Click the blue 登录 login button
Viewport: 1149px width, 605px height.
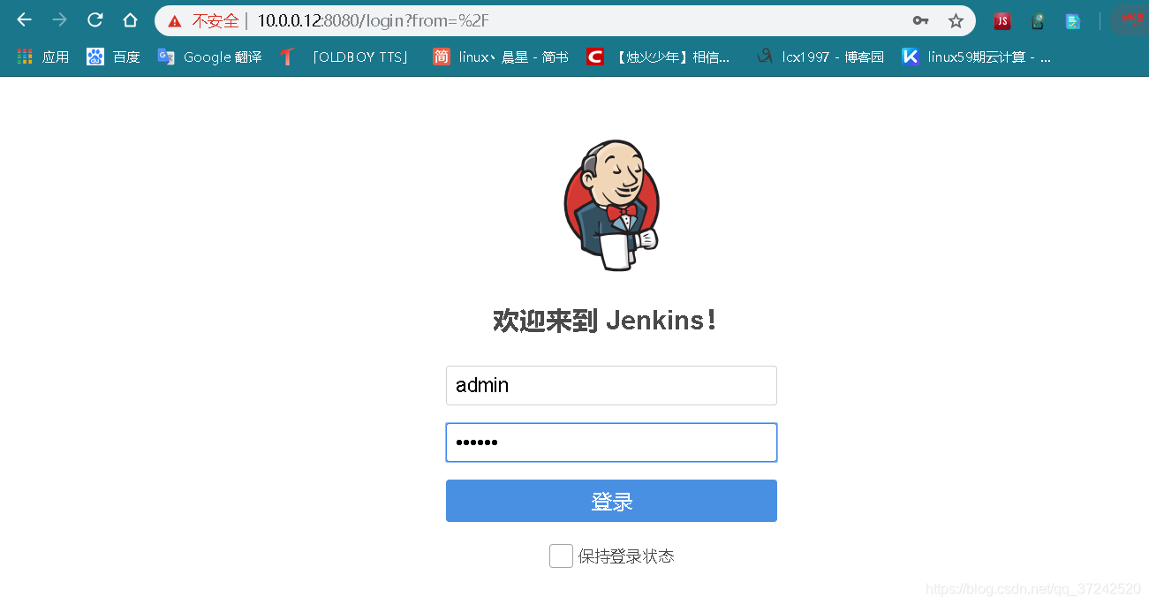[x=611, y=501]
